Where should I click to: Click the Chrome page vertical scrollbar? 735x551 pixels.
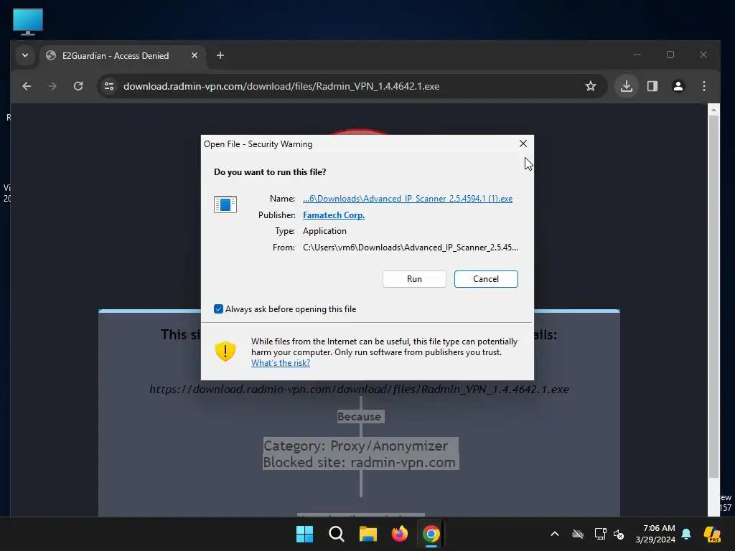tap(713, 296)
